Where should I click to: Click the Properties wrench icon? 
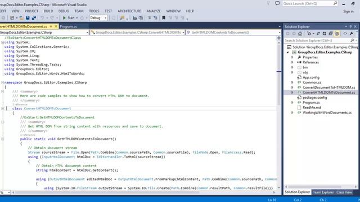(x=352, y=34)
